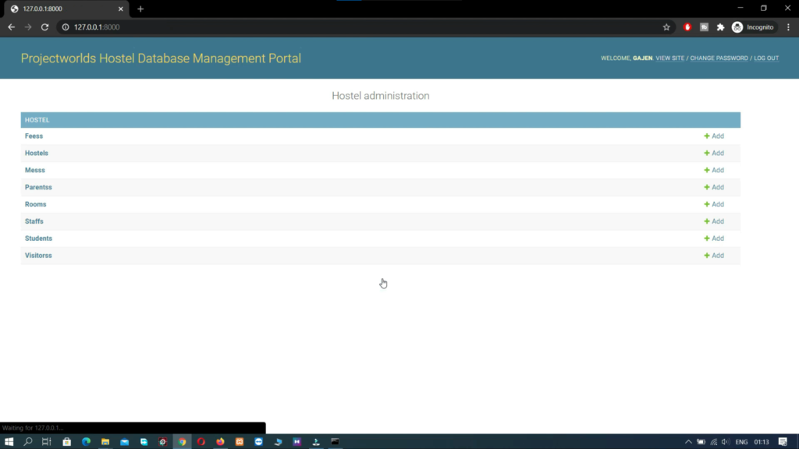Open the CHANGE PASSWORD page
Image resolution: width=799 pixels, height=449 pixels.
pyautogui.click(x=718, y=58)
